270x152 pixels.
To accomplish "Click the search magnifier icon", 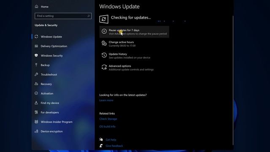I will pos(89,16).
